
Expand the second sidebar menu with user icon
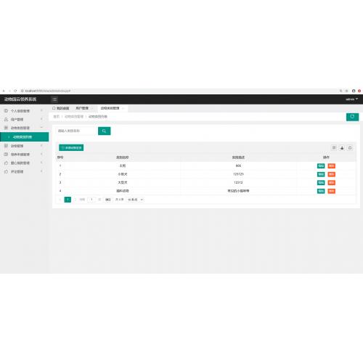(x=24, y=119)
